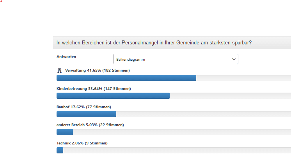Click the award ribbon icon beside Verwaltung
This screenshot has height=160, width=291.
(x=59, y=70)
